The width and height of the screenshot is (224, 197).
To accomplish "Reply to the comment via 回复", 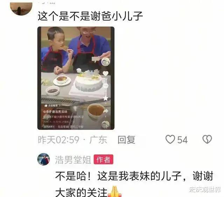I will pyautogui.click(x=126, y=140).
